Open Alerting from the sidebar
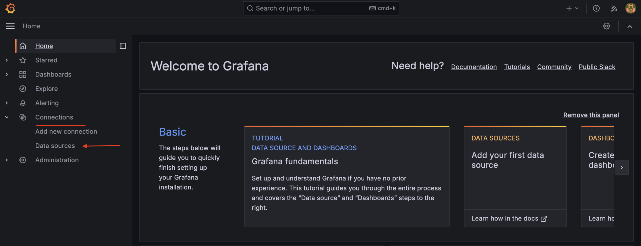 pos(47,103)
